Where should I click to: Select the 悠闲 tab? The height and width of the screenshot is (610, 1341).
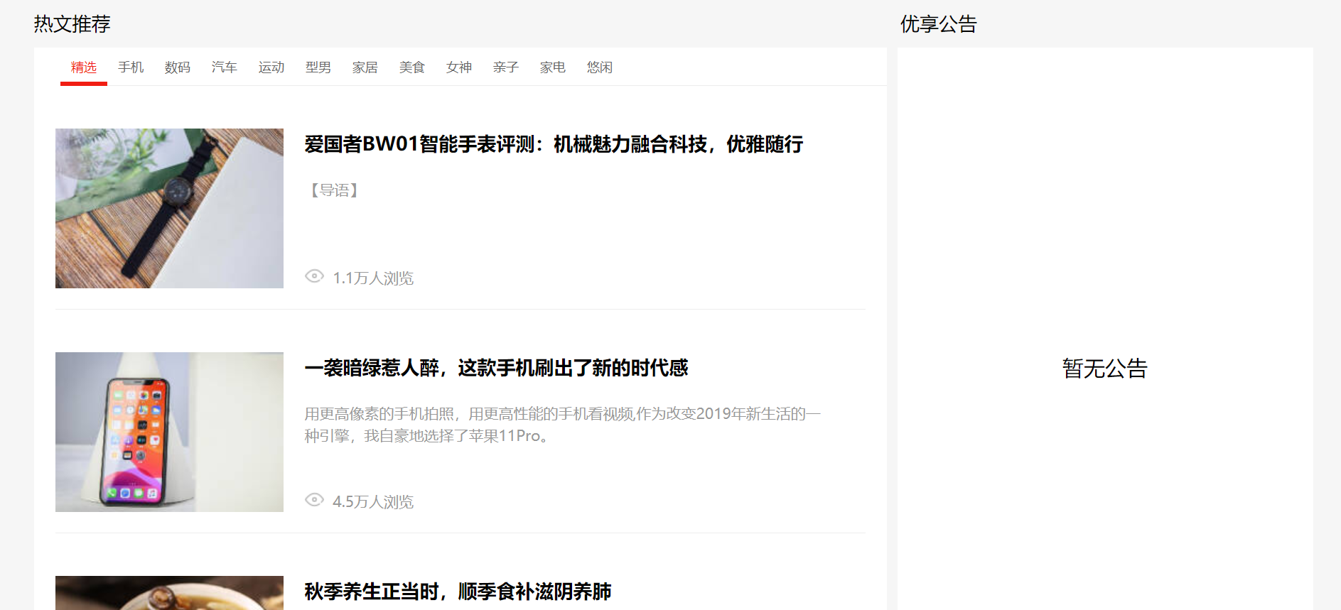600,67
